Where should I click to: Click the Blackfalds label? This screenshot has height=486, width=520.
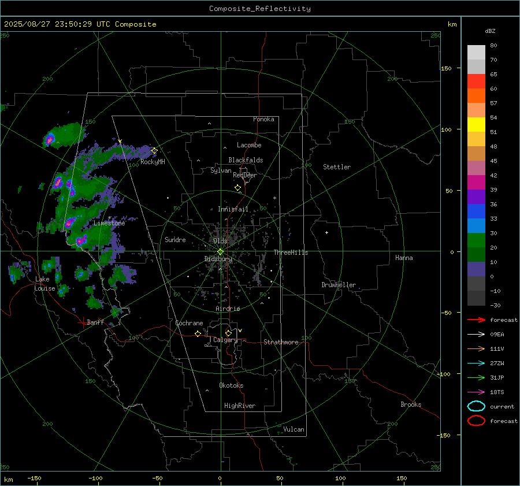tap(246, 160)
